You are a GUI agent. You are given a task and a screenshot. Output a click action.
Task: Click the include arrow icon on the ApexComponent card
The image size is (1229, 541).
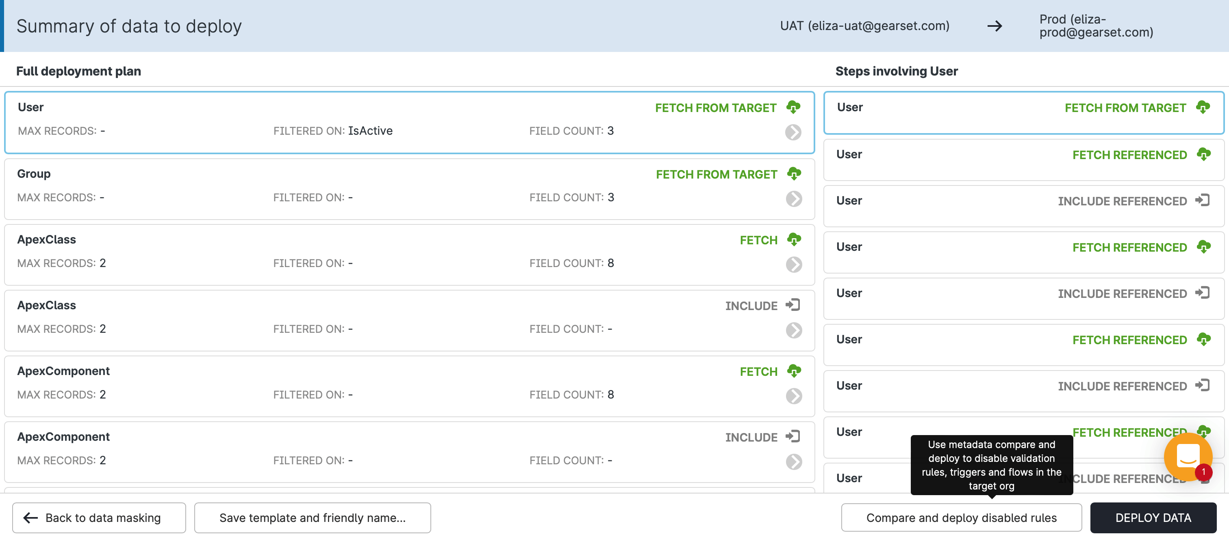[793, 436]
